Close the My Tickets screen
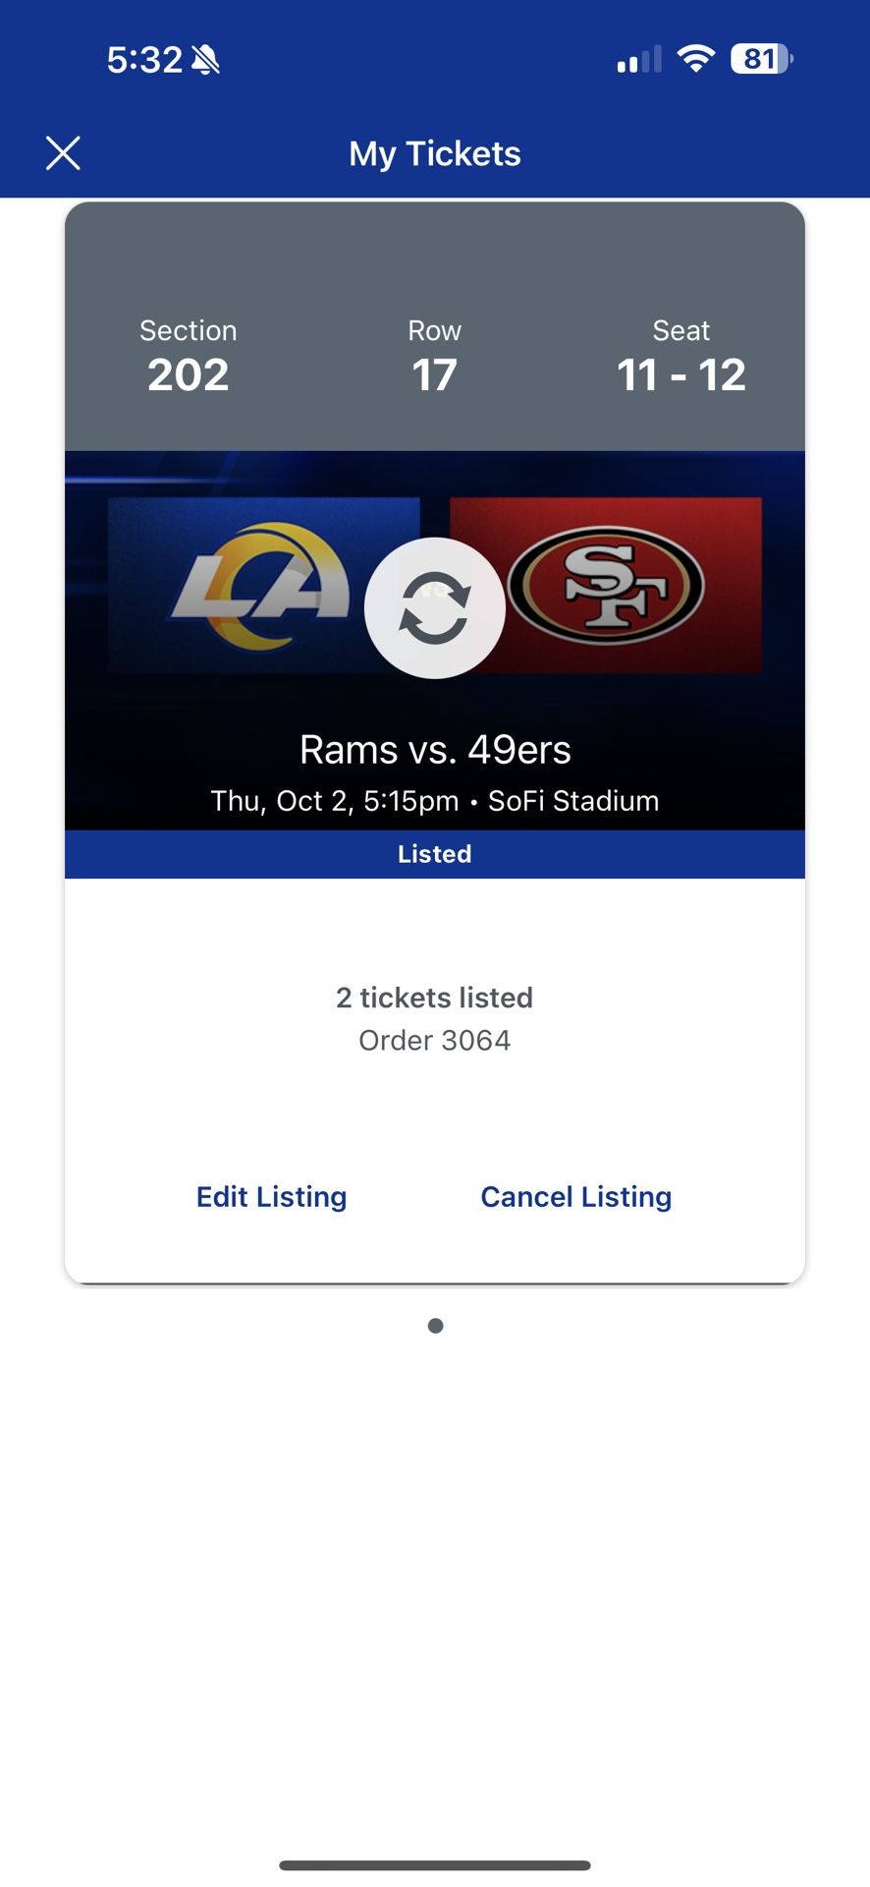Screen dimensions: 870x1887 [63, 153]
